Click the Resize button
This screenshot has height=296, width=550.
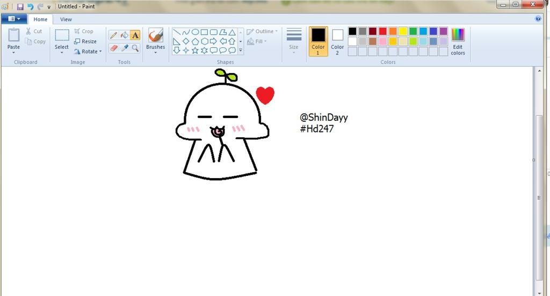click(x=85, y=41)
